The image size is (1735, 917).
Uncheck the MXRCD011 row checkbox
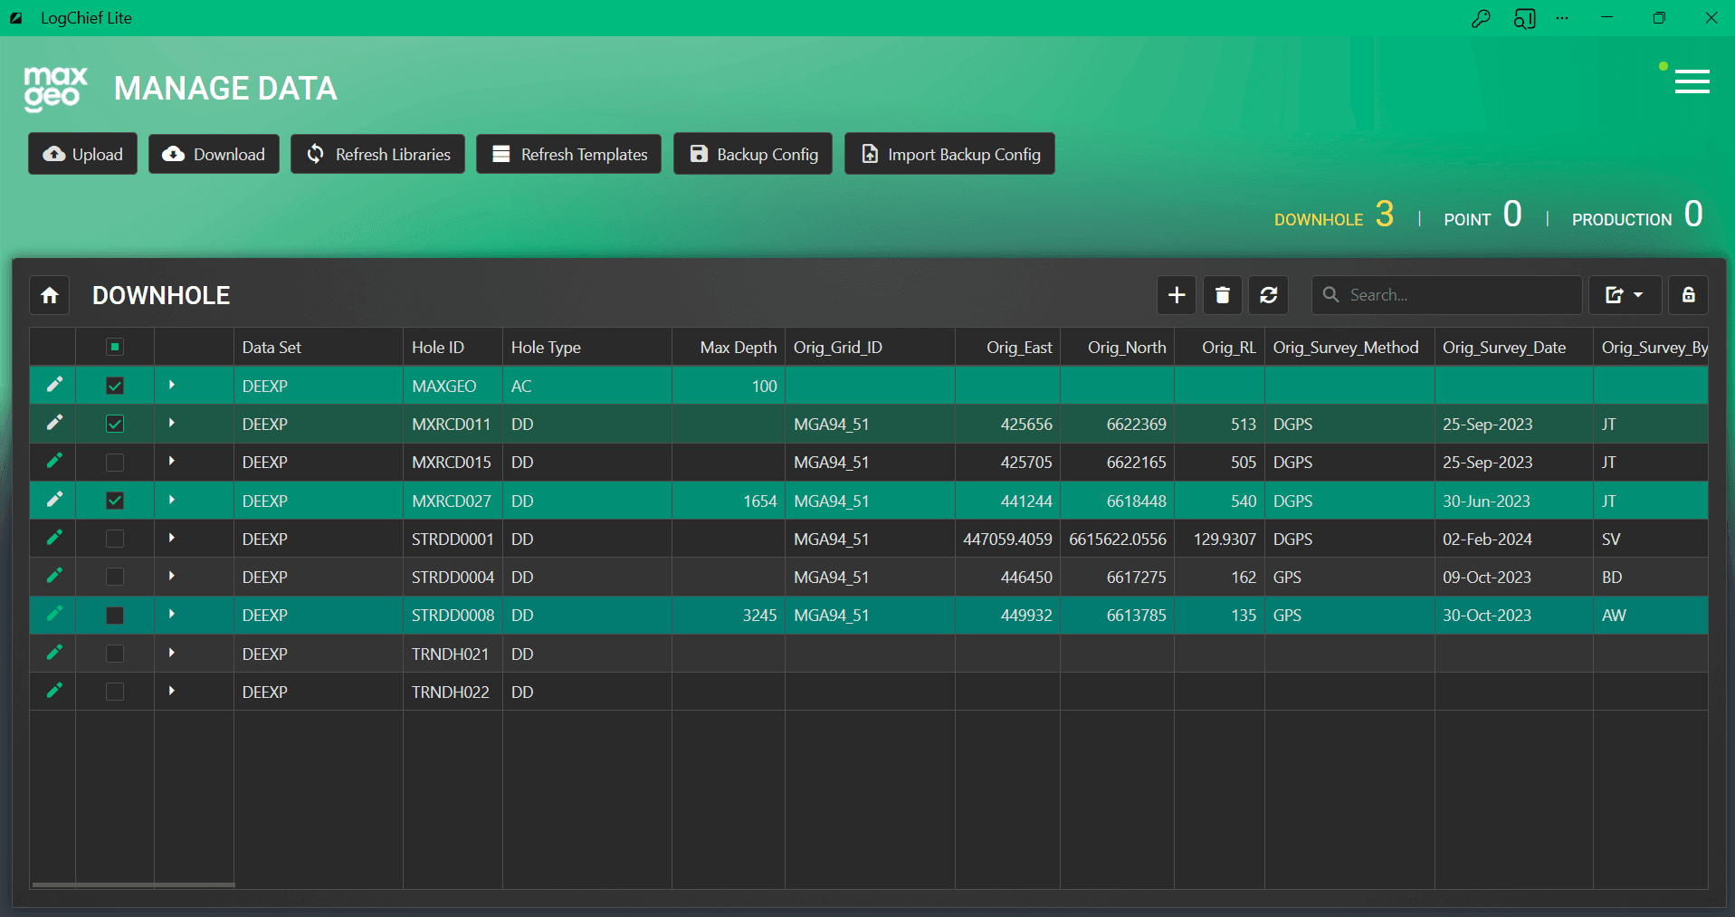(x=115, y=424)
